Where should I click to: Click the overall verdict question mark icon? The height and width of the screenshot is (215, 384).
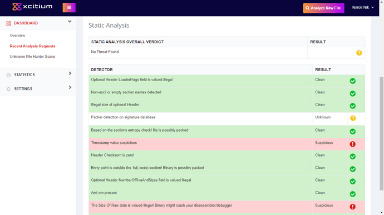[359, 53]
